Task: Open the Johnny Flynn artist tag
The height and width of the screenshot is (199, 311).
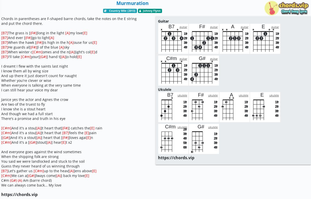Action: point(150,11)
